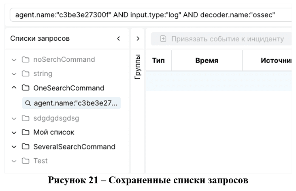Screen dimensions: 296x191
Task: Click the SeveralSearchCommand folder icon
Action: pyautogui.click(x=26, y=147)
